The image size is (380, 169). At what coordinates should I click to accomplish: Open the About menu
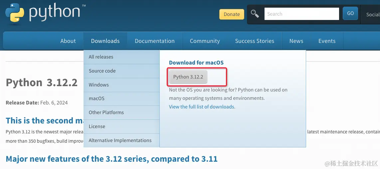(x=68, y=41)
